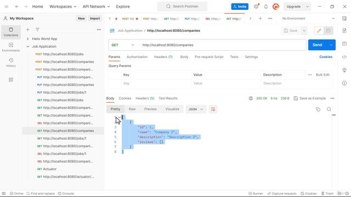Open tab options three-dot menu

coord(270,19)
